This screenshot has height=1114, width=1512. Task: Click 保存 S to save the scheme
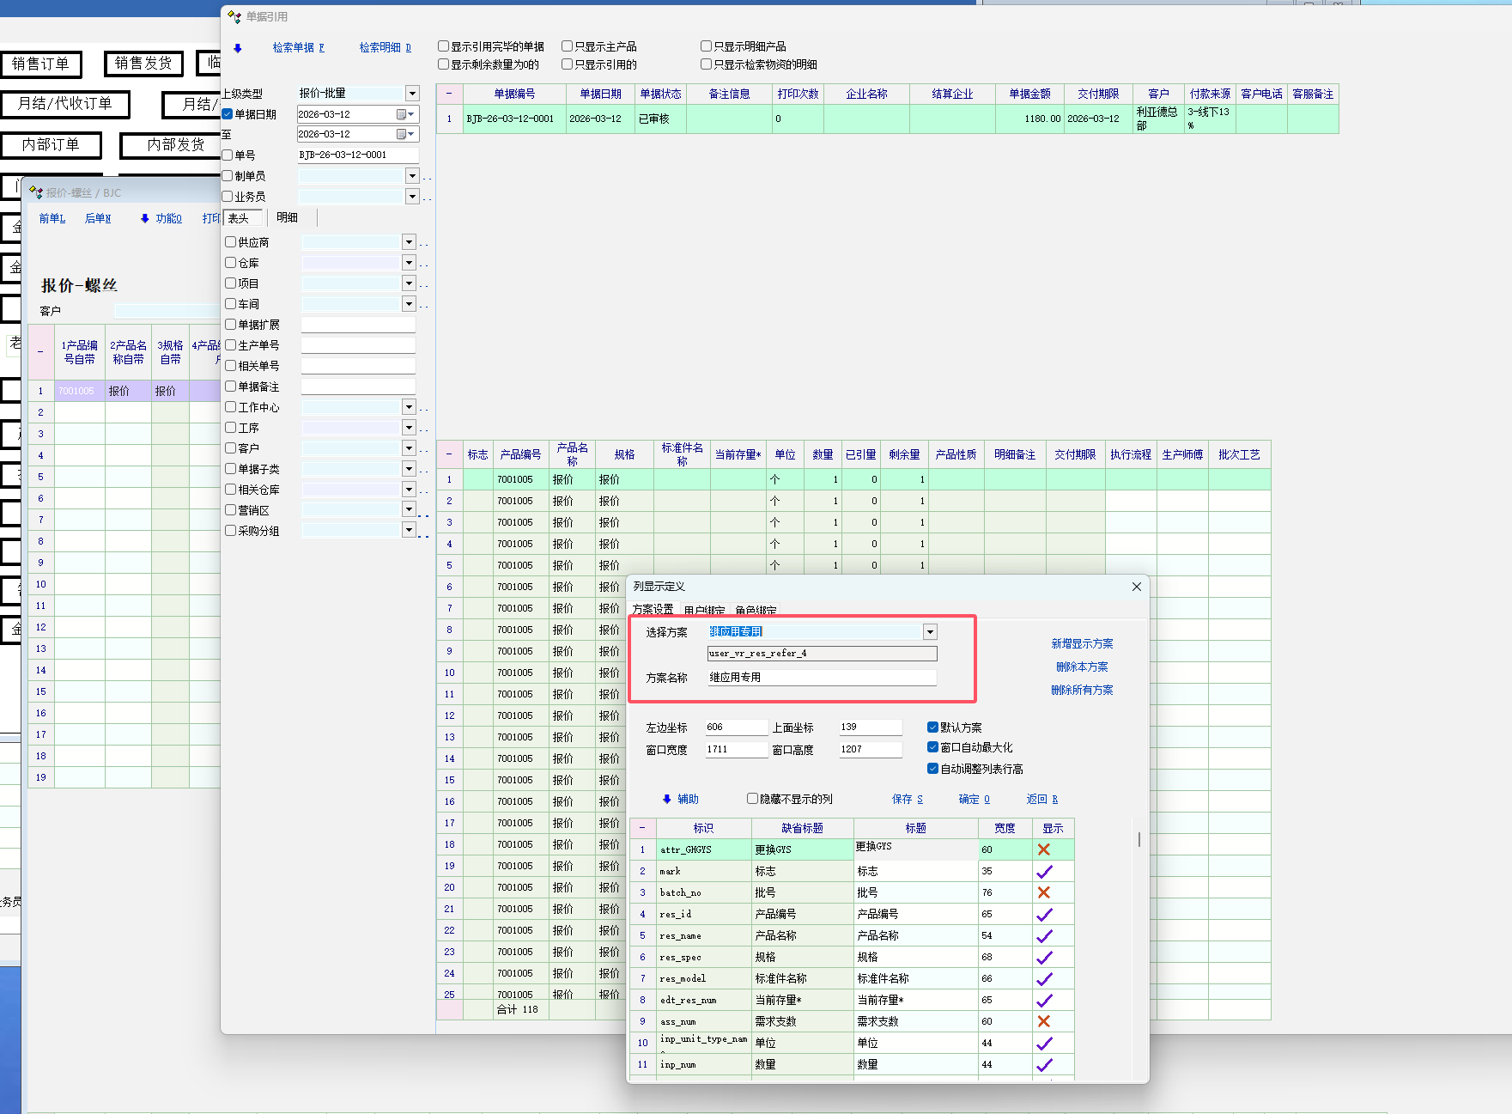(907, 799)
